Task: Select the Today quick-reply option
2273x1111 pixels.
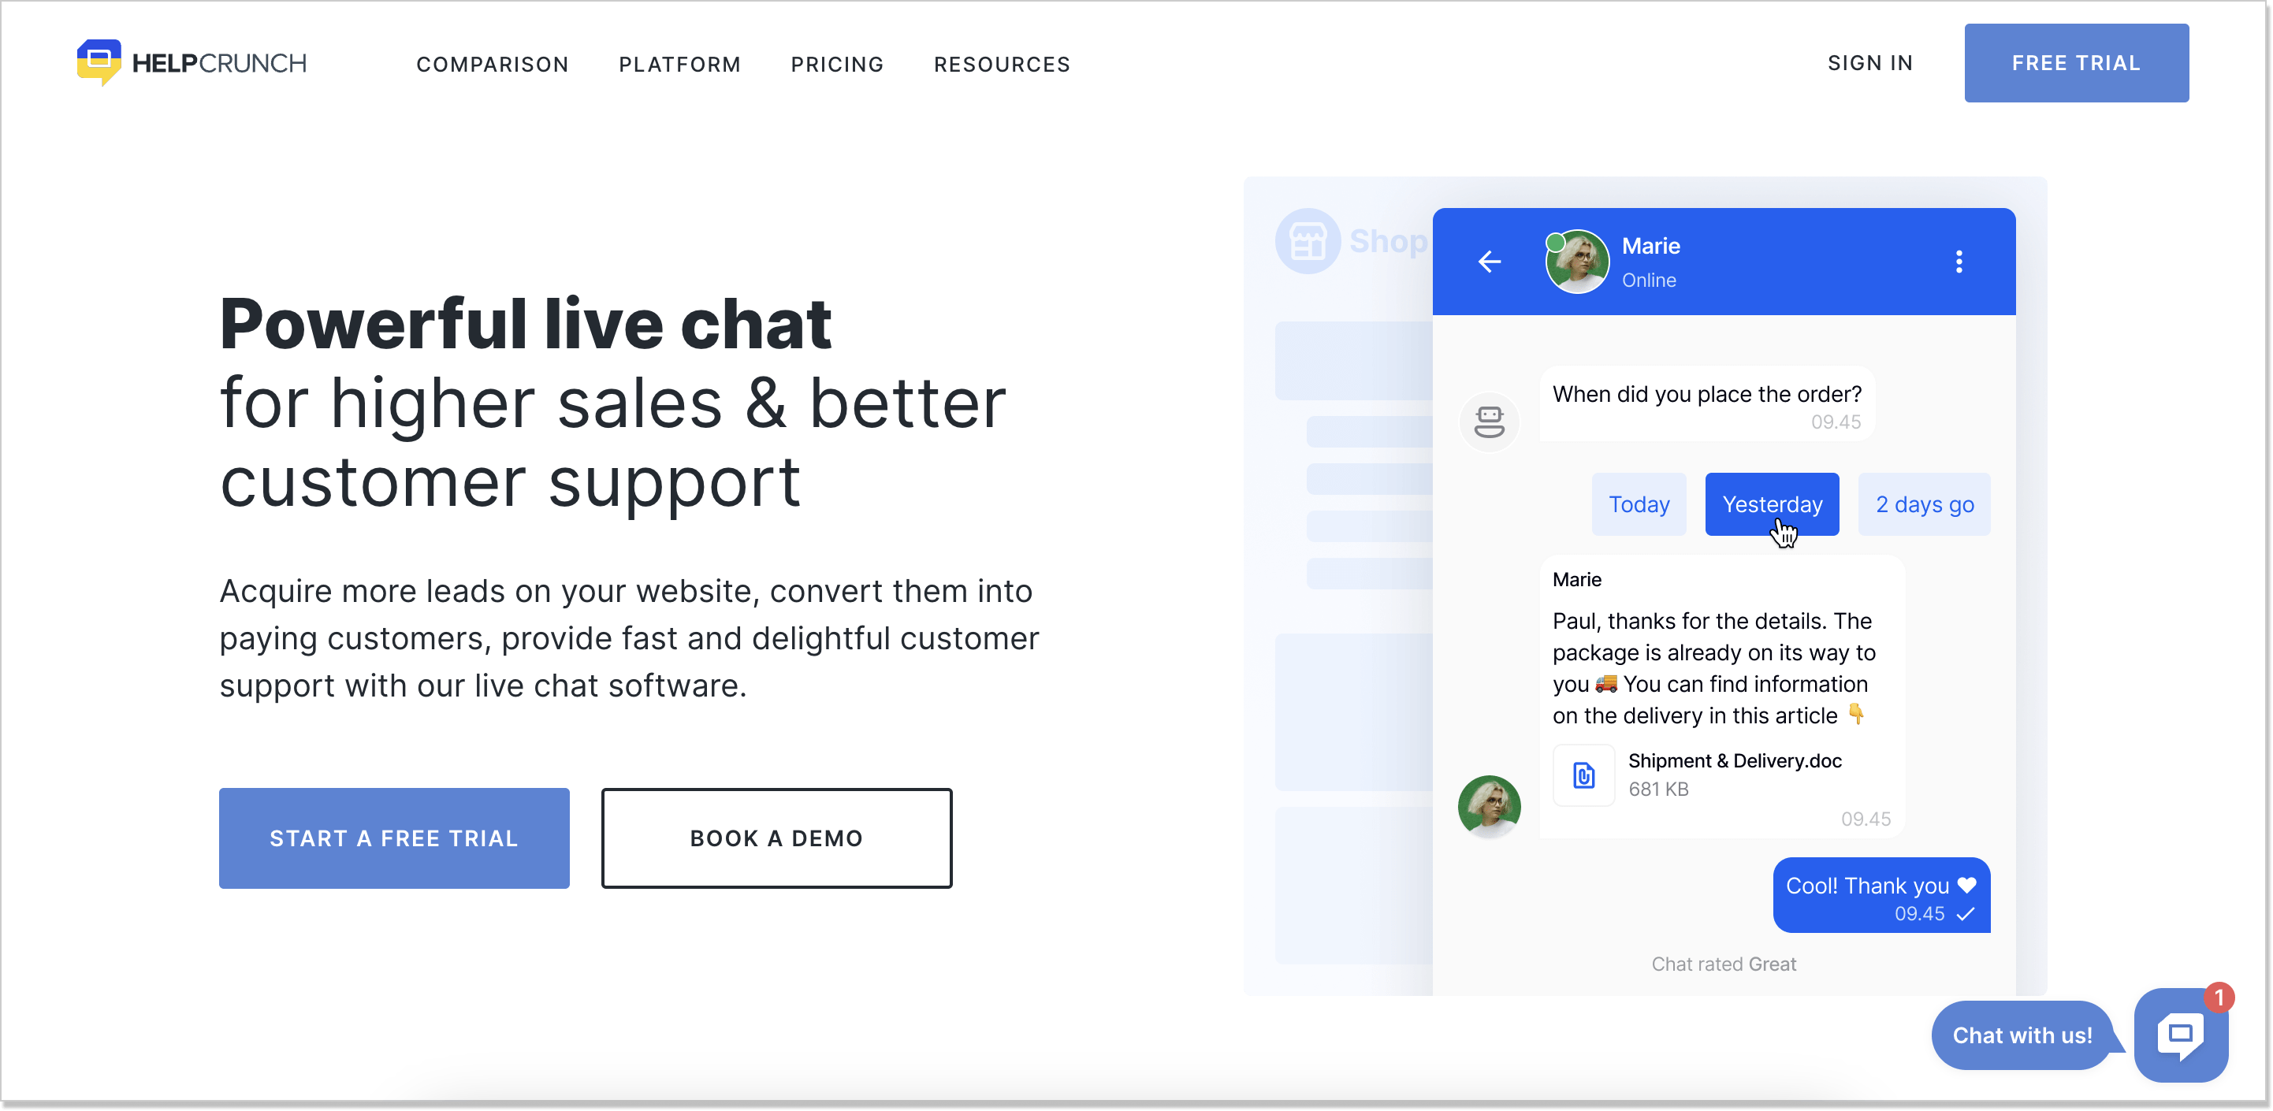Action: click(1639, 504)
